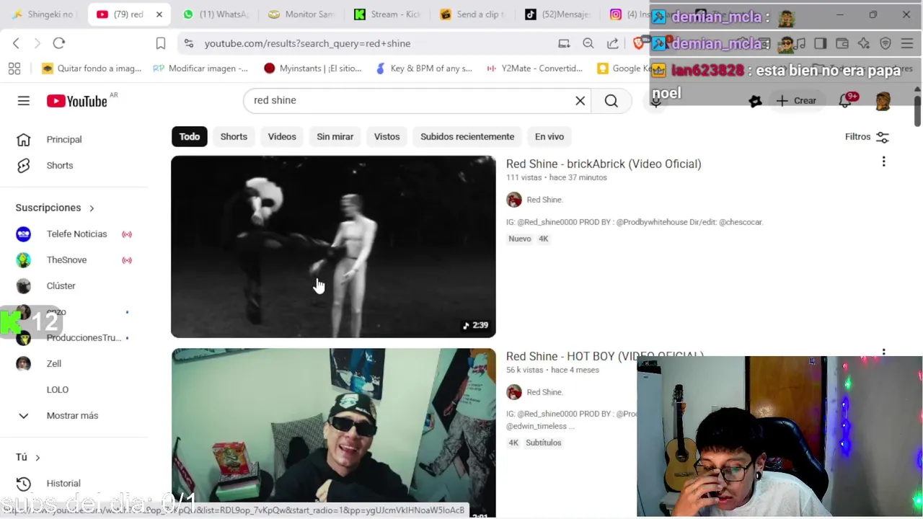Screen dimensions: 923x519
Task: Click the address bar URL
Action: pyautogui.click(x=307, y=43)
